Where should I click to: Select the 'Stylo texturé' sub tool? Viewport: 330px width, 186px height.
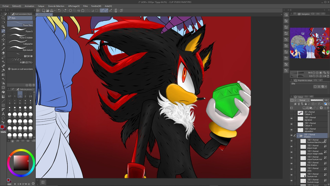(20, 49)
